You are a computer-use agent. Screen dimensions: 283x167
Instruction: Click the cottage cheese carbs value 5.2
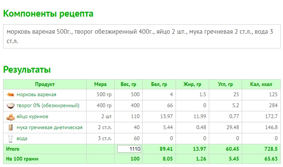pos(236,105)
